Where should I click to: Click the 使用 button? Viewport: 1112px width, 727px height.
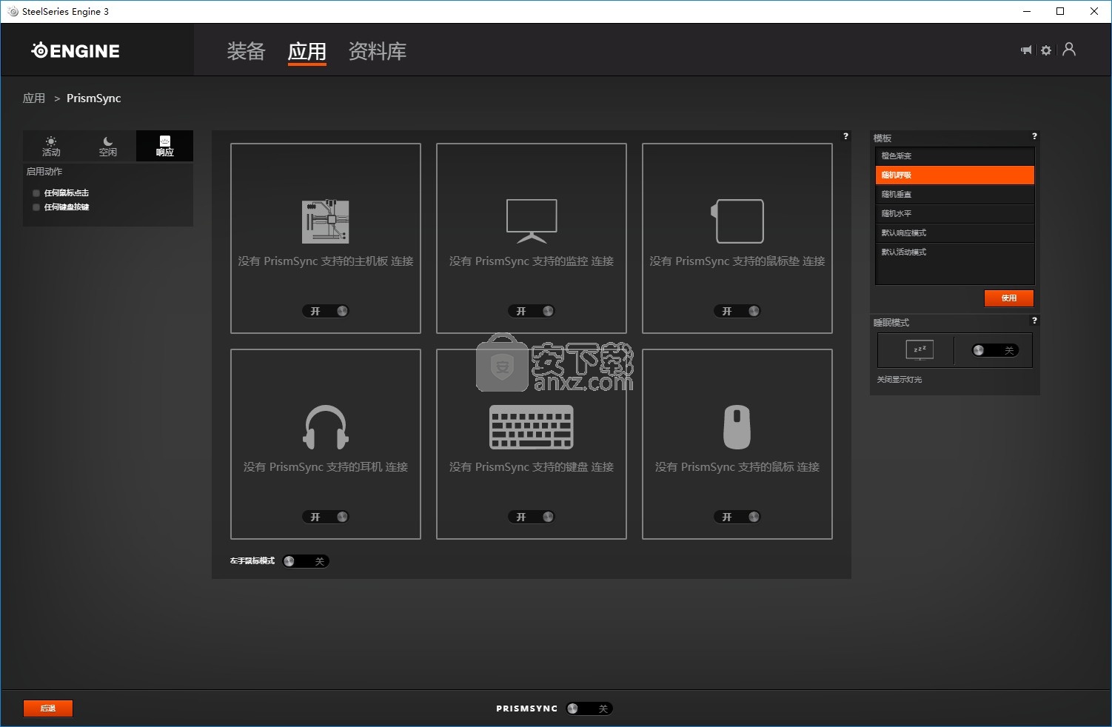point(1008,298)
